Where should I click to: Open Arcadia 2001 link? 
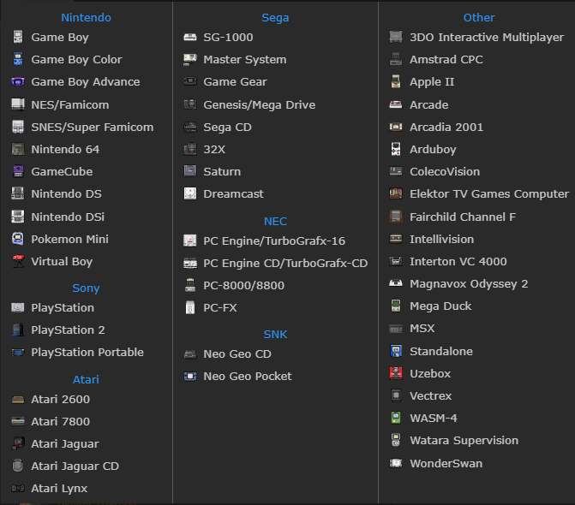tap(446, 127)
